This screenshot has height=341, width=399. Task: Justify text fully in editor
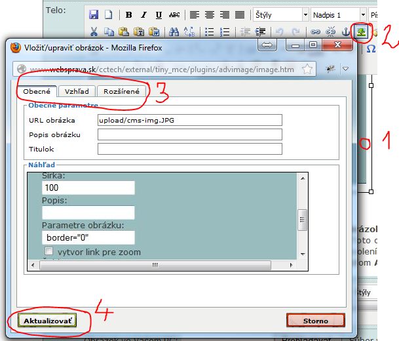pyautogui.click(x=240, y=15)
